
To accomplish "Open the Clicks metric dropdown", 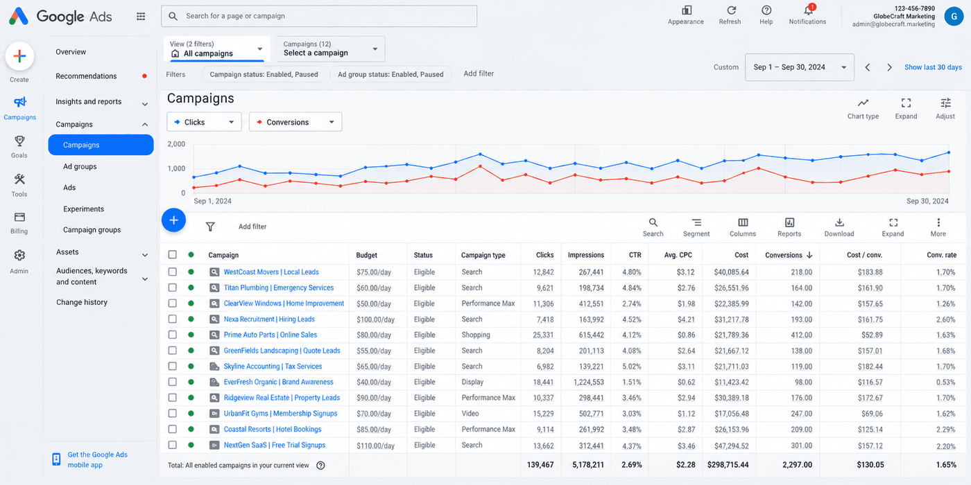I will [x=204, y=122].
